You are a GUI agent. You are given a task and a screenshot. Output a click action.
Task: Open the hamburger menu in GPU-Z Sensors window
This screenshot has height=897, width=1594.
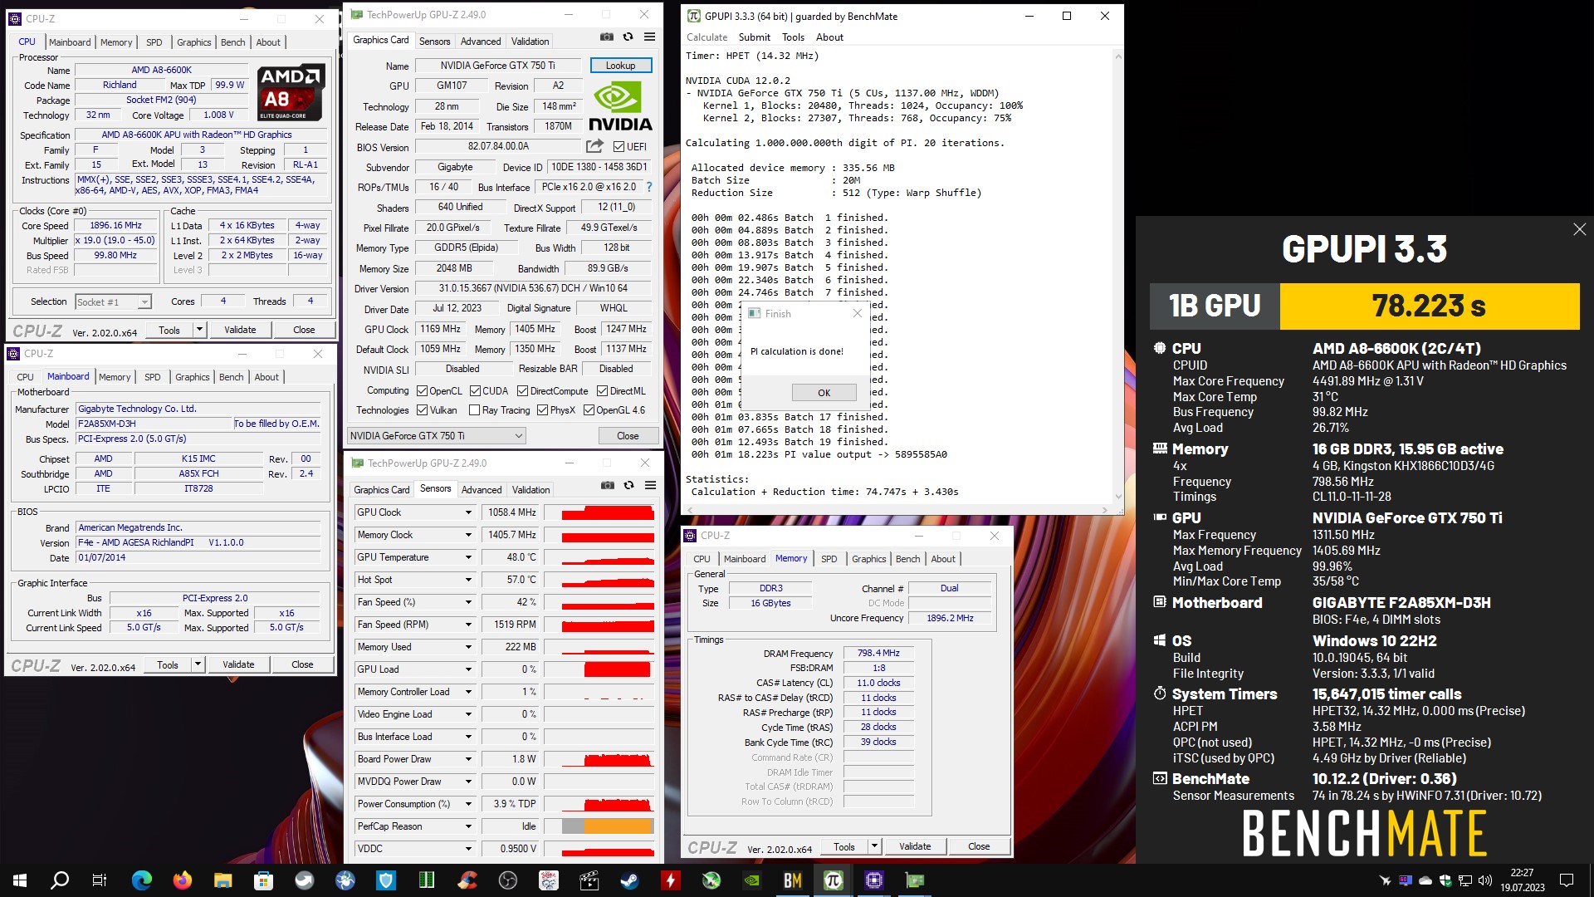tap(651, 485)
